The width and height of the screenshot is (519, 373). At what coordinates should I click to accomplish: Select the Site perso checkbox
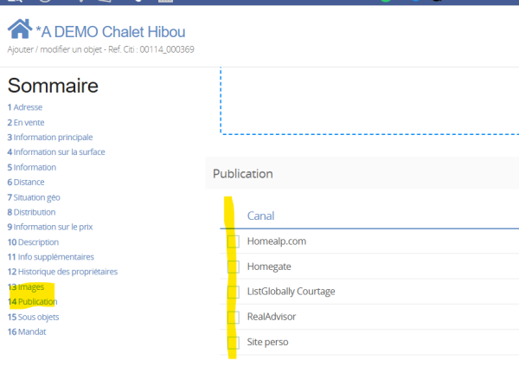point(234,342)
